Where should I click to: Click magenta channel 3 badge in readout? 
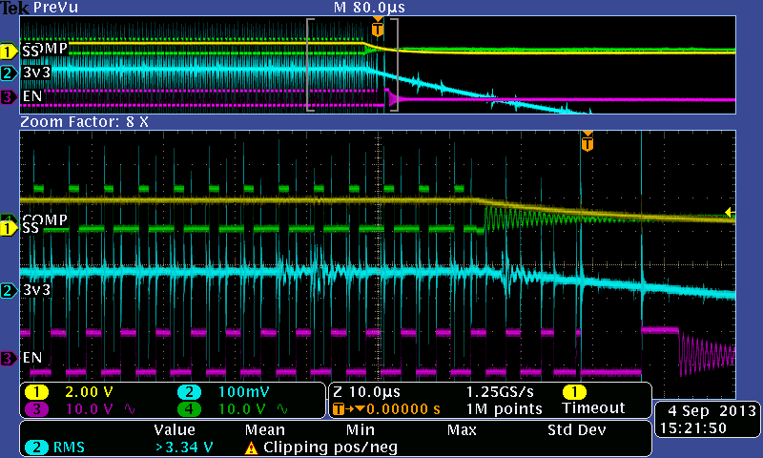[36, 408]
